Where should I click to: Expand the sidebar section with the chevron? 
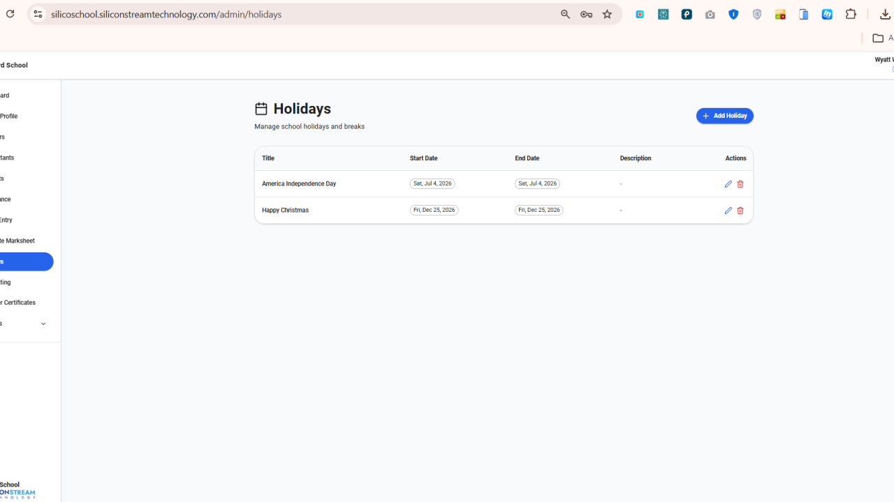pyautogui.click(x=43, y=324)
